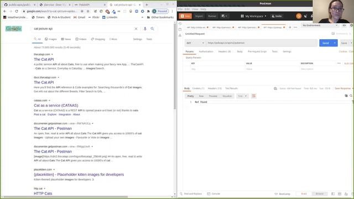The width and height of the screenshot is (354, 199).
Task: Open request Settings tab
Action: (x=287, y=51)
